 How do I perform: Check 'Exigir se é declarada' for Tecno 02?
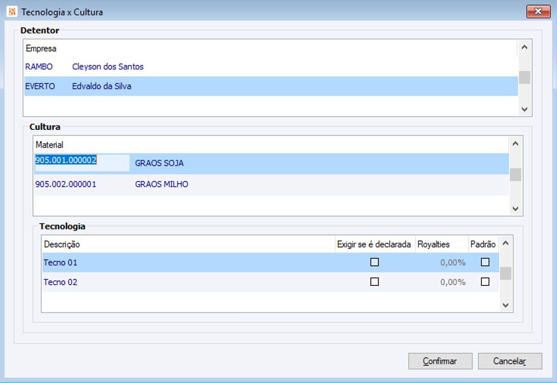[x=375, y=282]
